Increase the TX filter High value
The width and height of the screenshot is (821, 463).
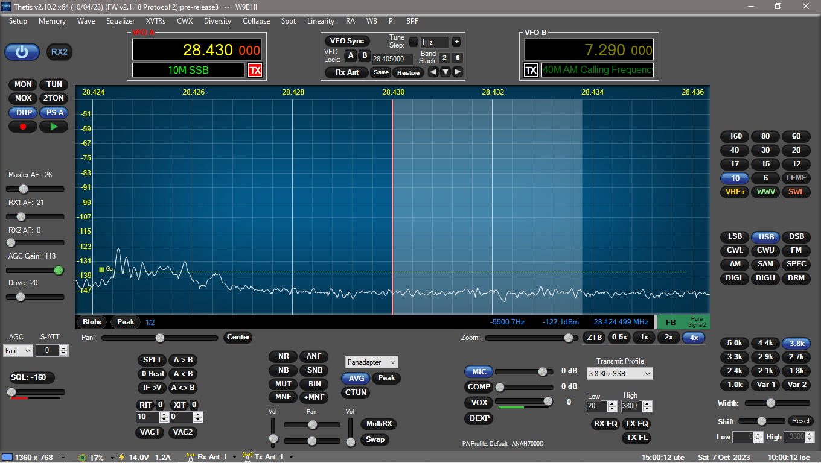(647, 403)
